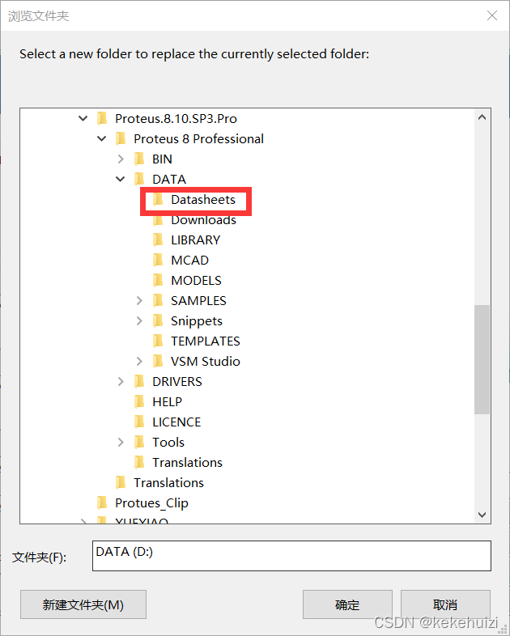Click the MODELS folder icon
The image size is (510, 636).
tap(158, 280)
